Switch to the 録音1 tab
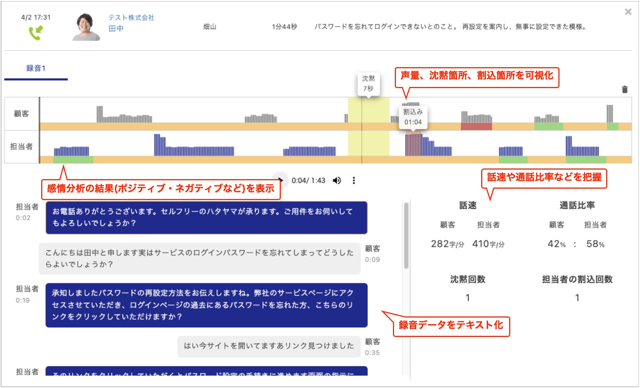Viewport: 640px width, 388px height. pos(36,68)
